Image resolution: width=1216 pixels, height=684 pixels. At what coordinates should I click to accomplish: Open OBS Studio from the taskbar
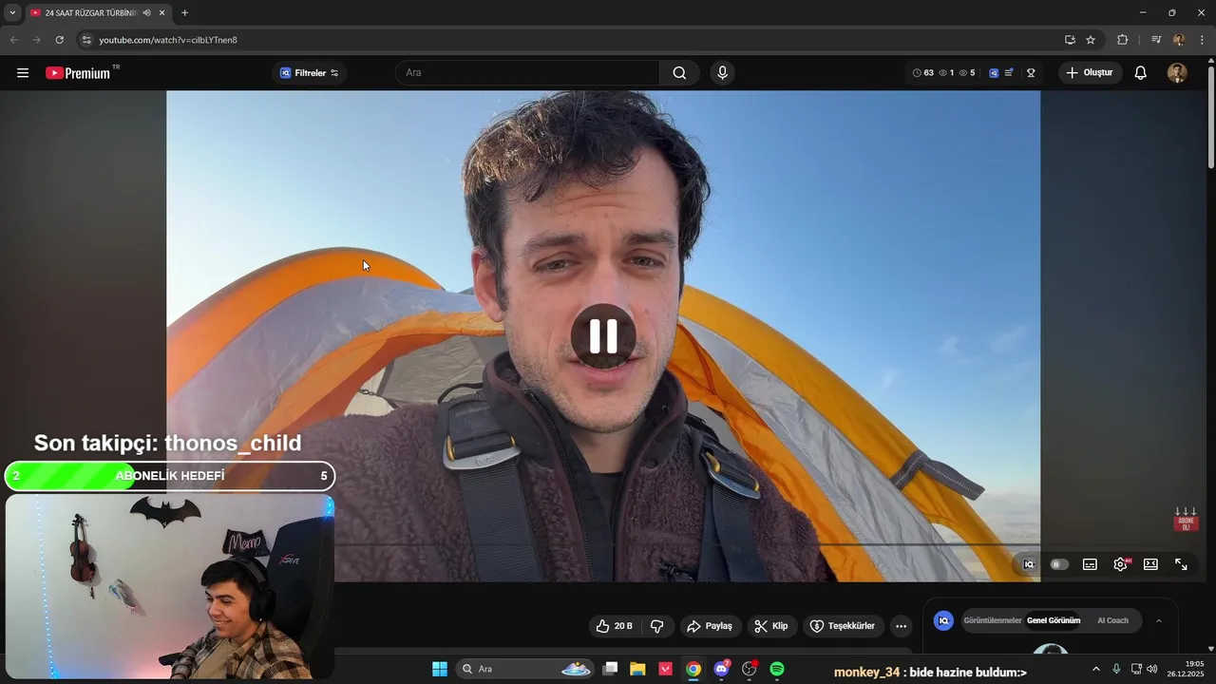click(x=750, y=669)
